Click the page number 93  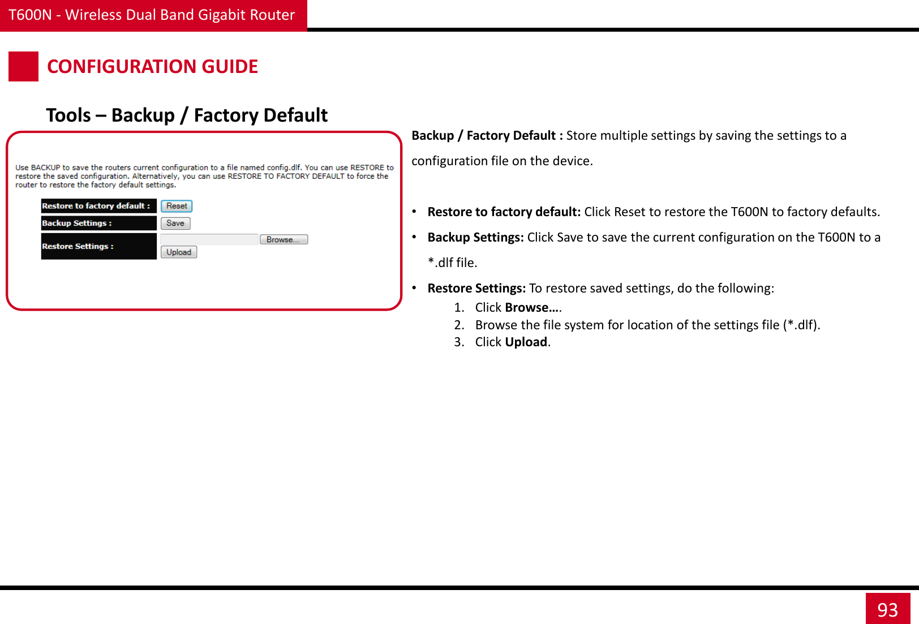(888, 609)
